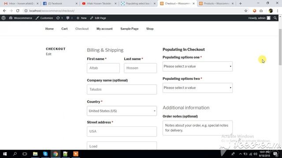Screen dimensions: 282x158
Task: Open My account page
Action: (104, 29)
